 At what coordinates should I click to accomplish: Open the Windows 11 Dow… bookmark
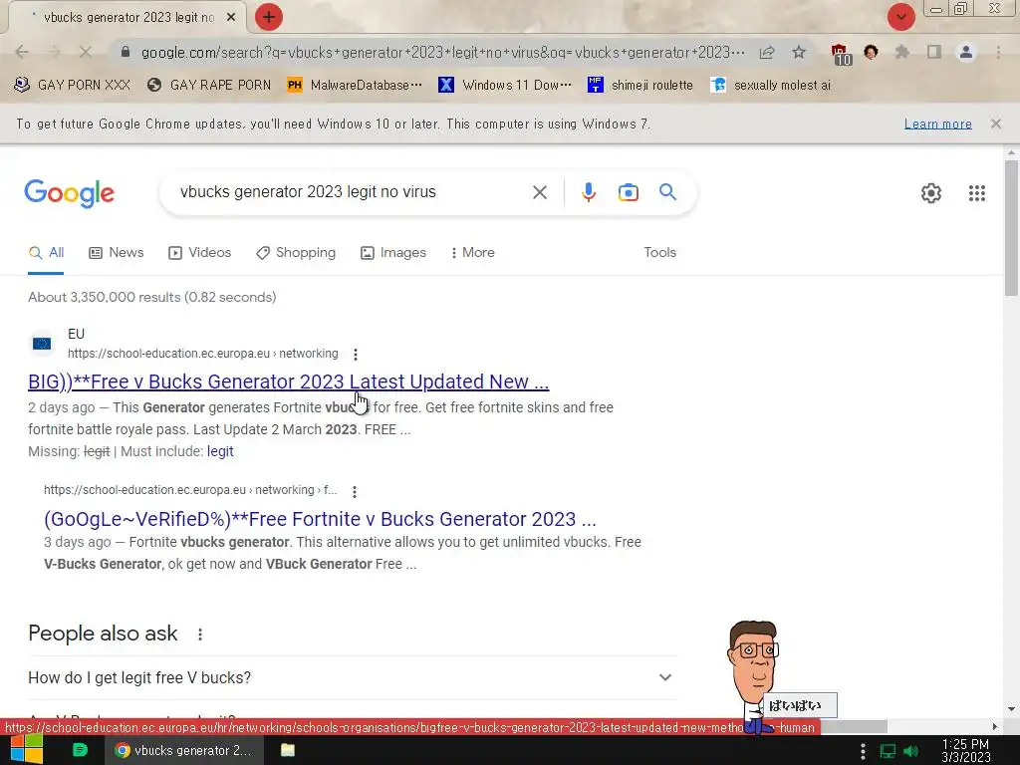pyautogui.click(x=505, y=86)
